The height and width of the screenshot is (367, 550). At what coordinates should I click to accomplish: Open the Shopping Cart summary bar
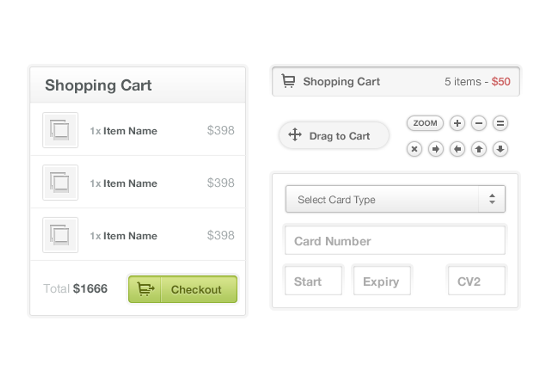[x=396, y=82]
